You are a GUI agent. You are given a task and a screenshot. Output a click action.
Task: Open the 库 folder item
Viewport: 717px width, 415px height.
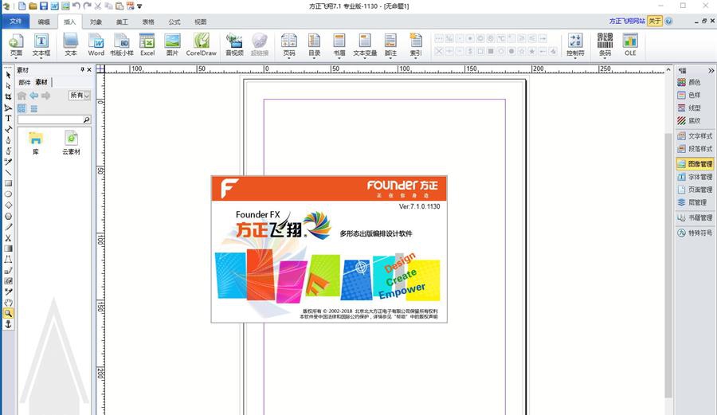[35, 143]
